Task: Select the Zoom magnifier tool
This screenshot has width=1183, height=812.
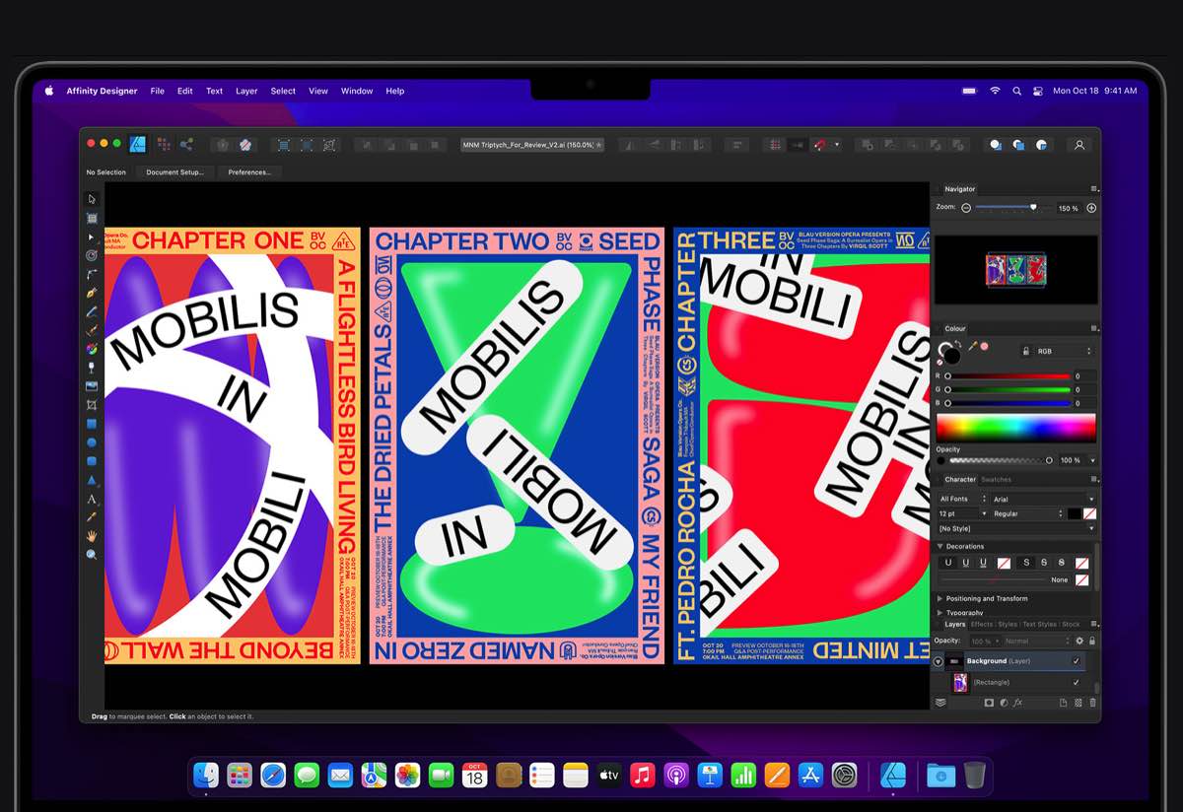Action: click(92, 555)
